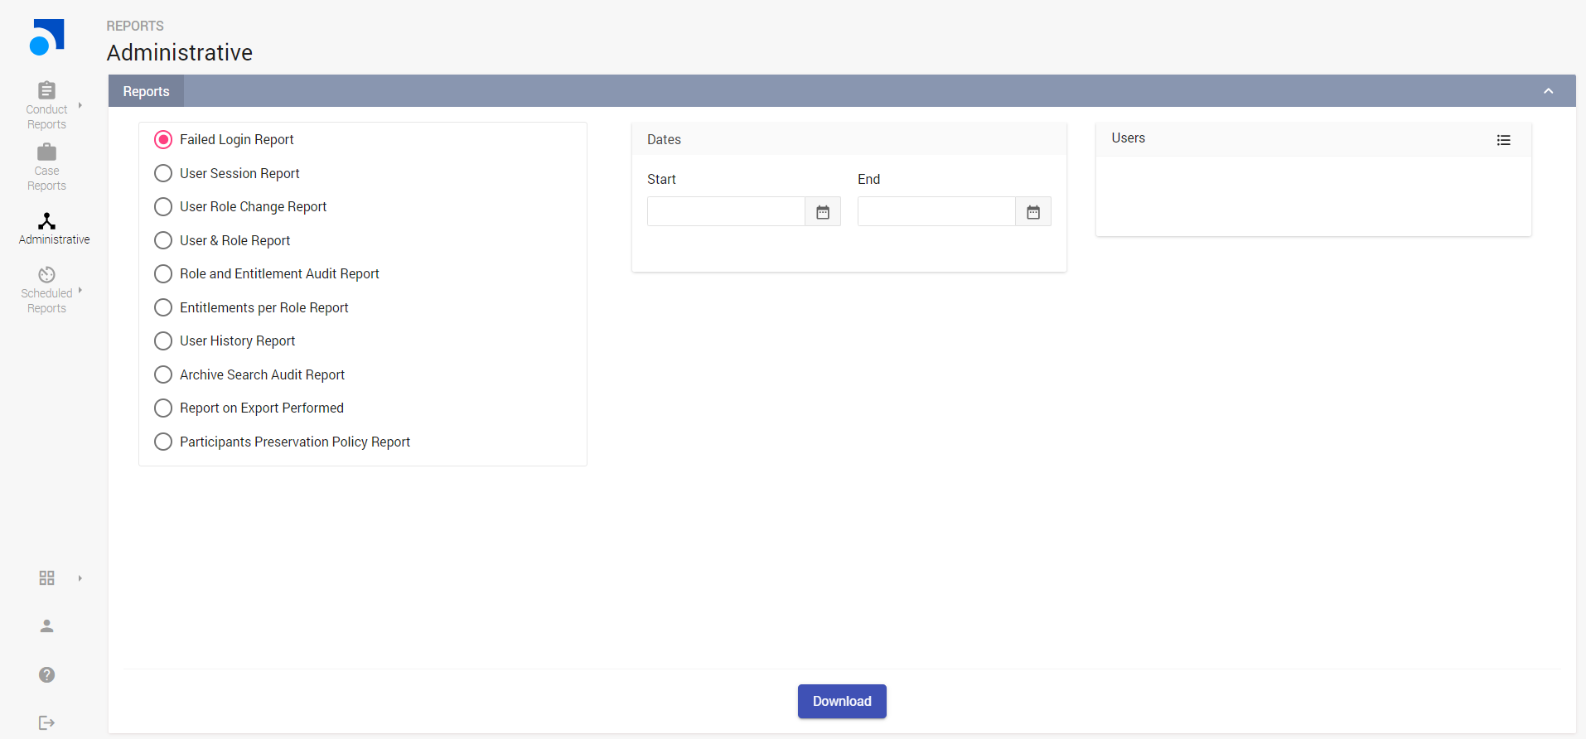
Task: Select User Session Report option
Action: pos(227,173)
